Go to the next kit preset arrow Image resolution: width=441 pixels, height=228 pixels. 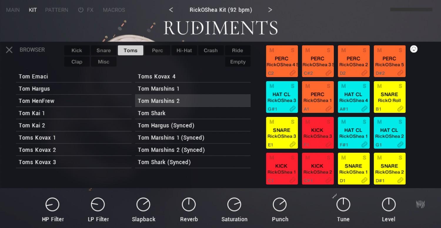tap(270, 10)
